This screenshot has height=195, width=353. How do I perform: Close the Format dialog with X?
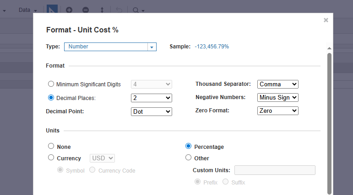point(326,20)
